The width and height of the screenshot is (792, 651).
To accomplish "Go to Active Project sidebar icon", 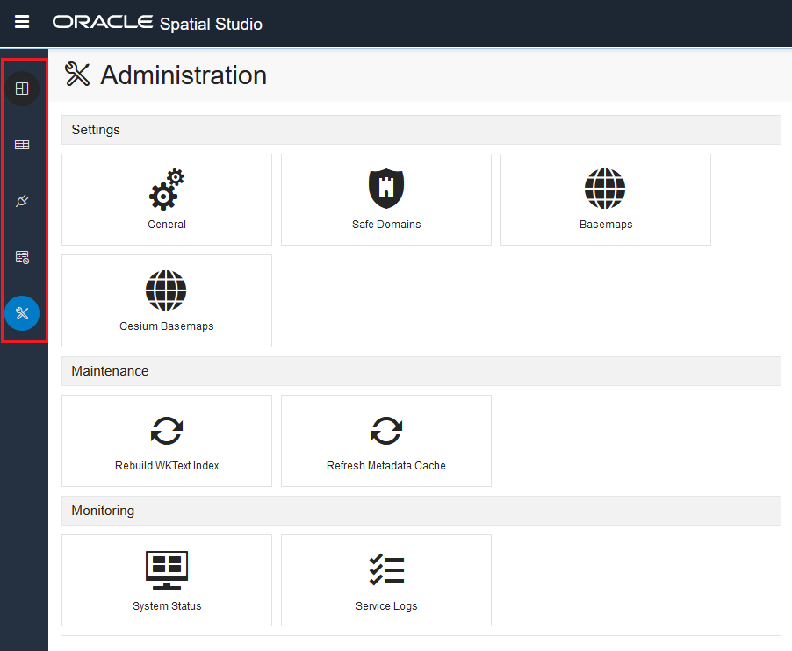I will pos(22,89).
